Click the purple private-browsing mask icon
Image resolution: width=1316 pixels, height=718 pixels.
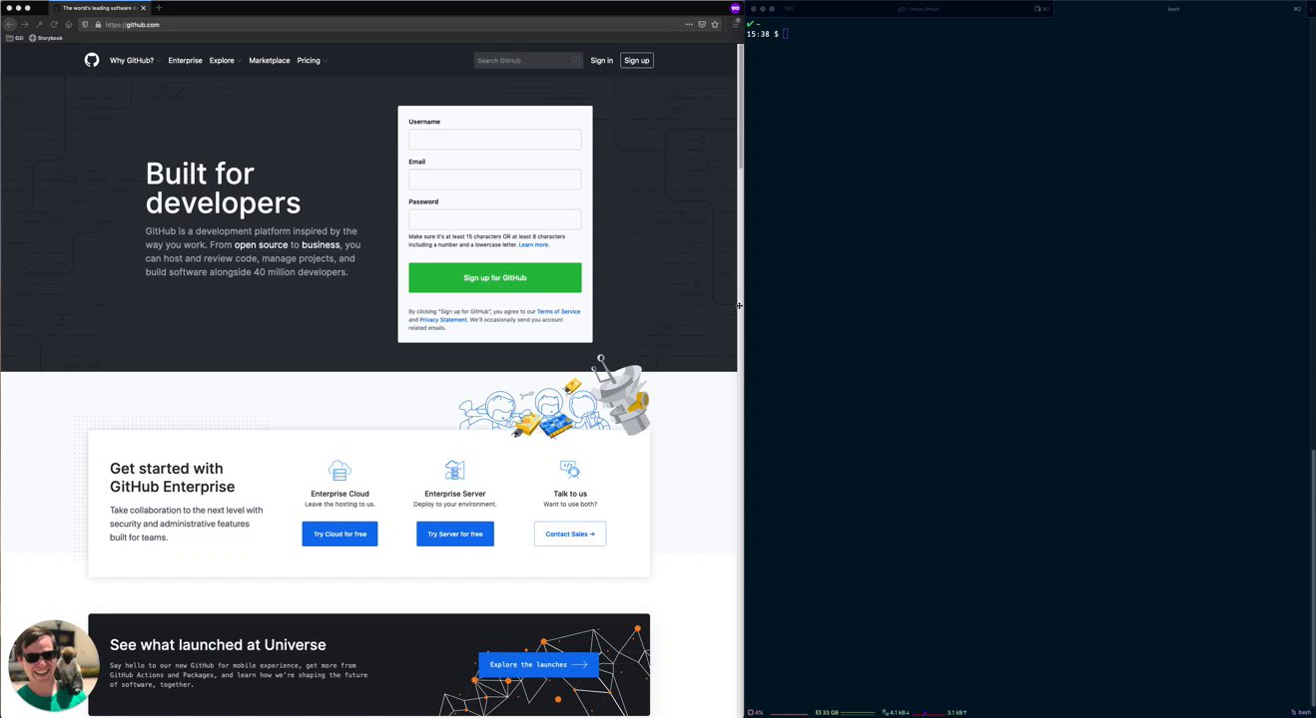point(735,8)
